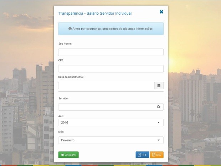
Task: Export the salary report as CSV
Action: tap(156, 155)
